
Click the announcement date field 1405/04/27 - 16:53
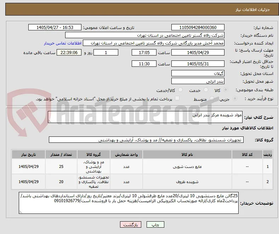(55, 27)
